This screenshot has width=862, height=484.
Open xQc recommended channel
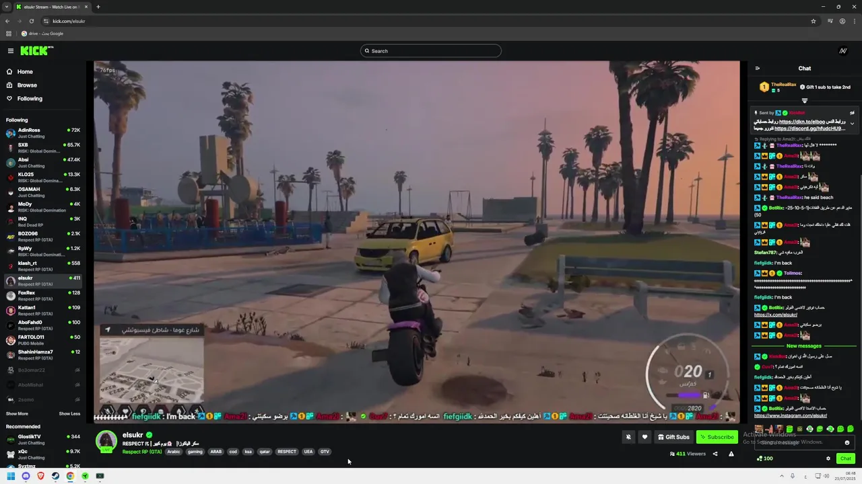tap(43, 454)
